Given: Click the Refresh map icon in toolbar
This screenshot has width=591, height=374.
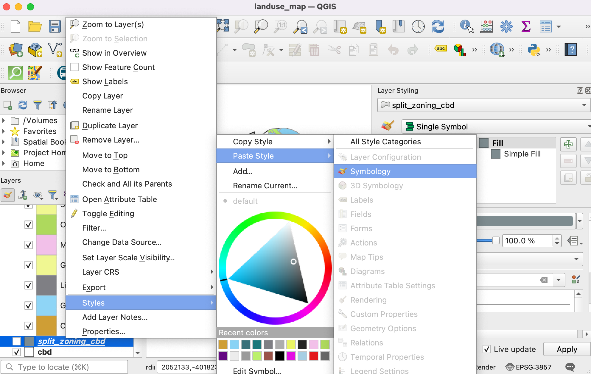Looking at the screenshot, I should pyautogui.click(x=438, y=26).
